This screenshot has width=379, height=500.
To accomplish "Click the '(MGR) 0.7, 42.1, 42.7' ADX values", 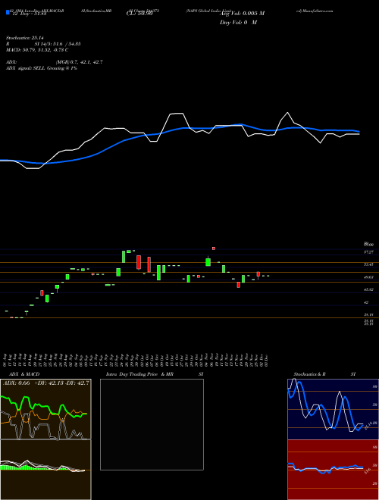I will 79,62.
